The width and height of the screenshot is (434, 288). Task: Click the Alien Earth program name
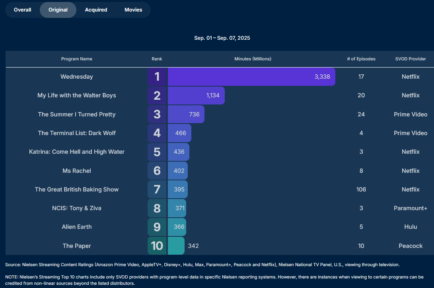click(77, 227)
